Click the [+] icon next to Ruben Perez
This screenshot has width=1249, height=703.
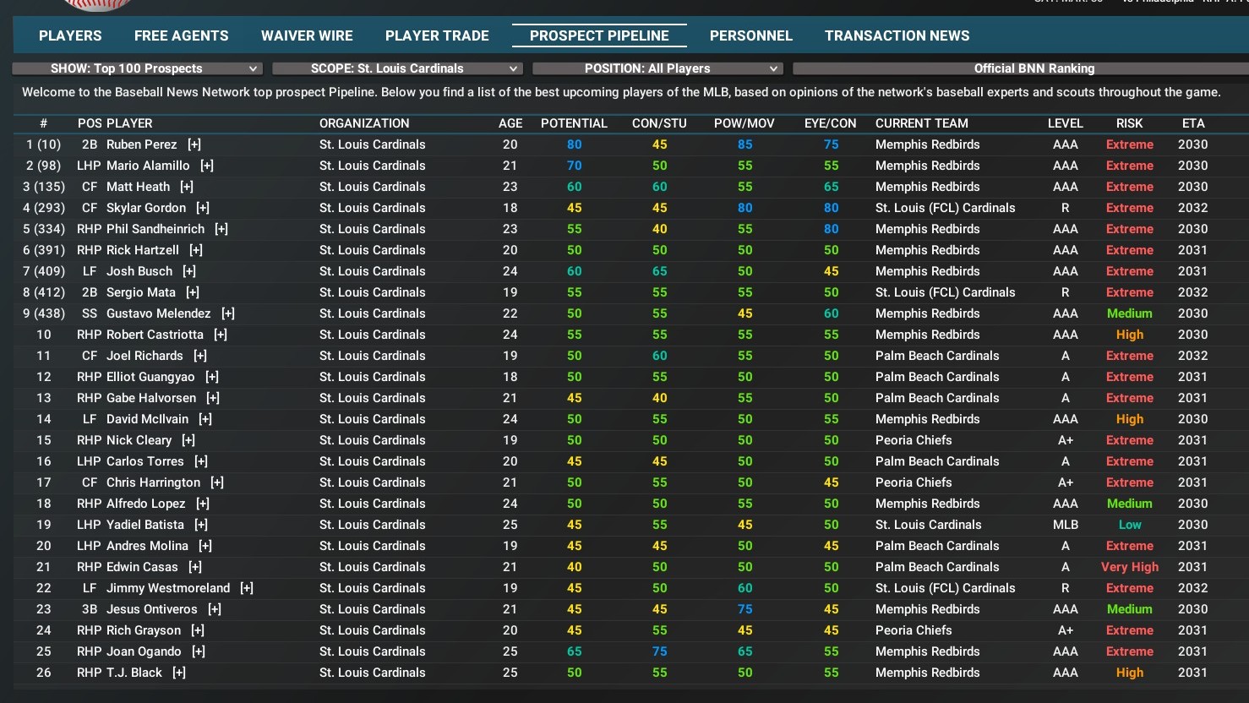(x=194, y=144)
